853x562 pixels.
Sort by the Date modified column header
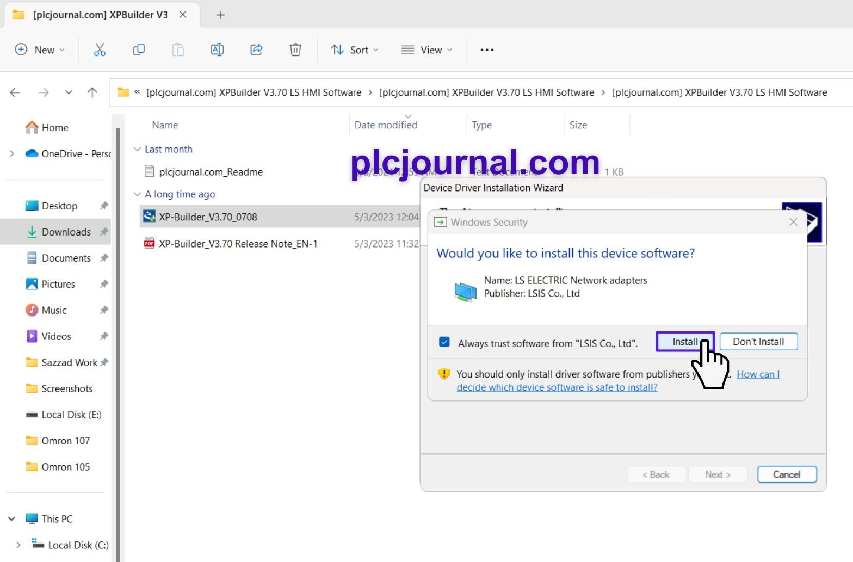386,125
